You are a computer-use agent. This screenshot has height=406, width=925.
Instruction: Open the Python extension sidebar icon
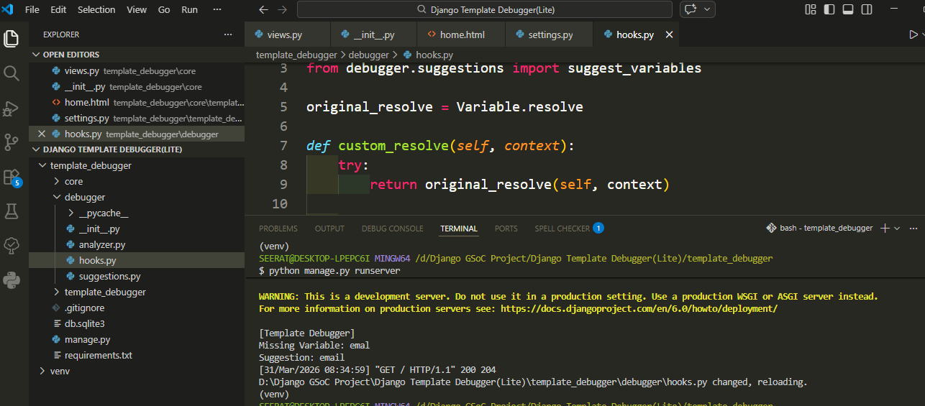click(x=12, y=280)
